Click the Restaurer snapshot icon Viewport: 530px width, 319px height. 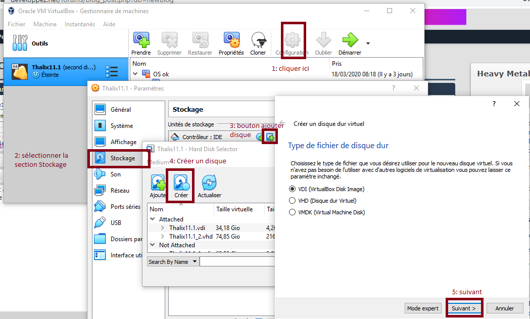[x=200, y=40]
